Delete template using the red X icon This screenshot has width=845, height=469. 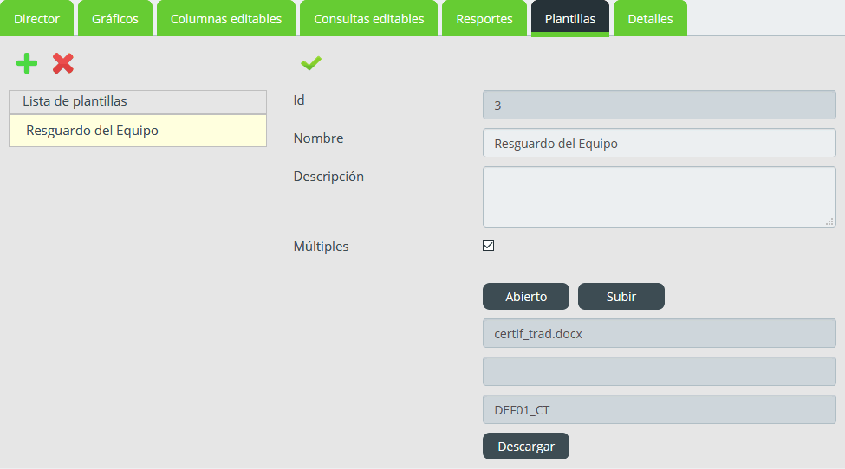(63, 63)
